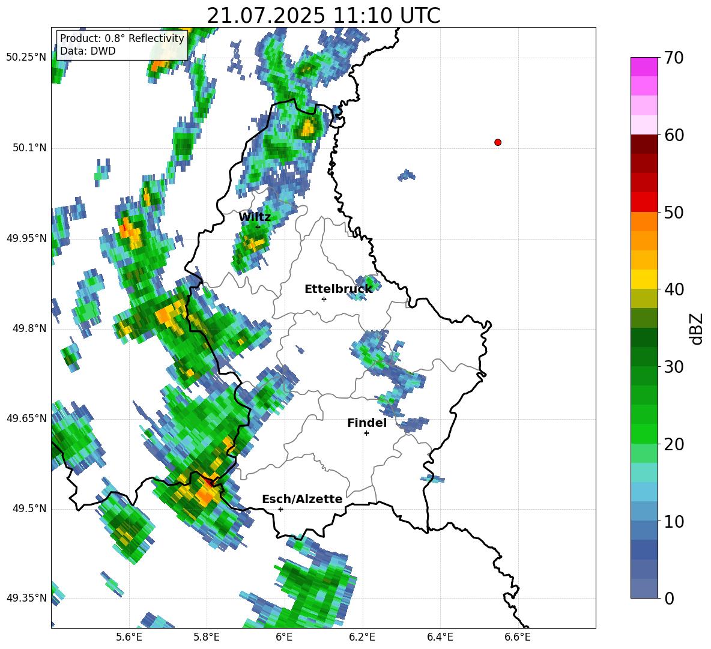Click the Wiltz city label
This screenshot has height=649, width=711.
click(x=255, y=217)
